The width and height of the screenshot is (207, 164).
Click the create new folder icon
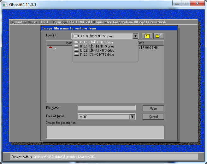click(159, 36)
